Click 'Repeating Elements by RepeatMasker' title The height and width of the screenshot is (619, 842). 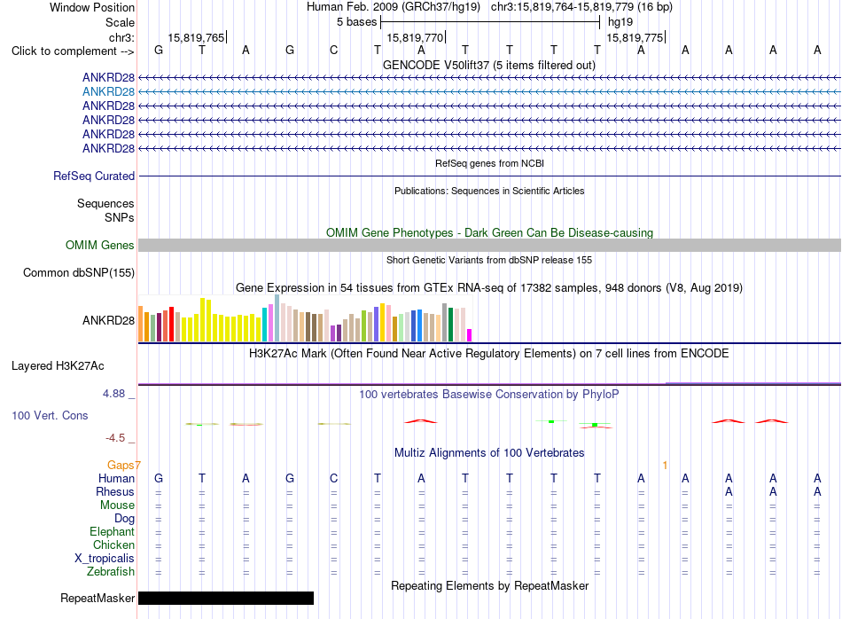point(490,586)
